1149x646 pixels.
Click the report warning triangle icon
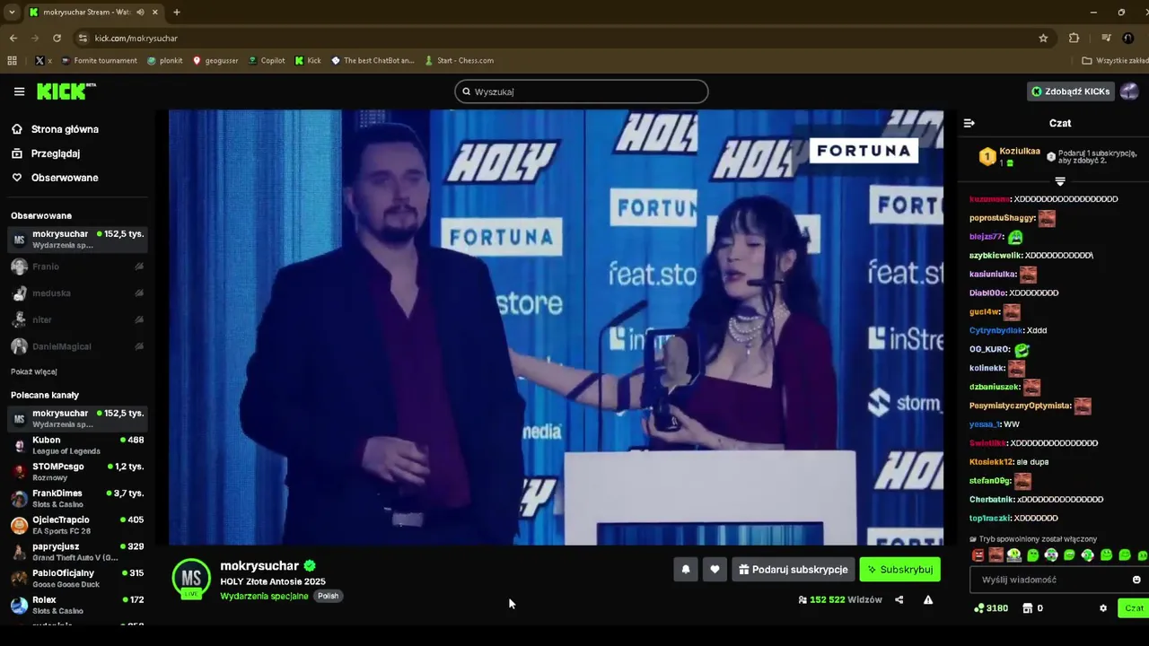[928, 599]
